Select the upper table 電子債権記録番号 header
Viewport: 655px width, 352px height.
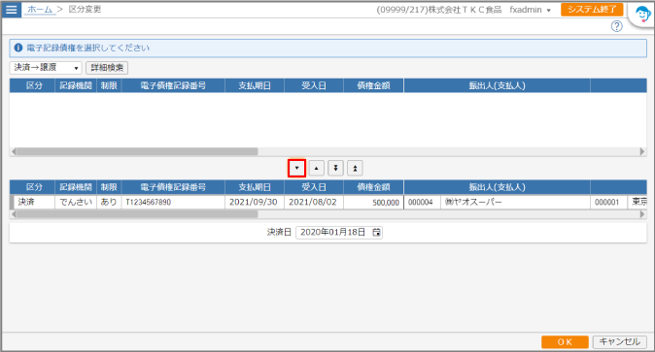[173, 85]
